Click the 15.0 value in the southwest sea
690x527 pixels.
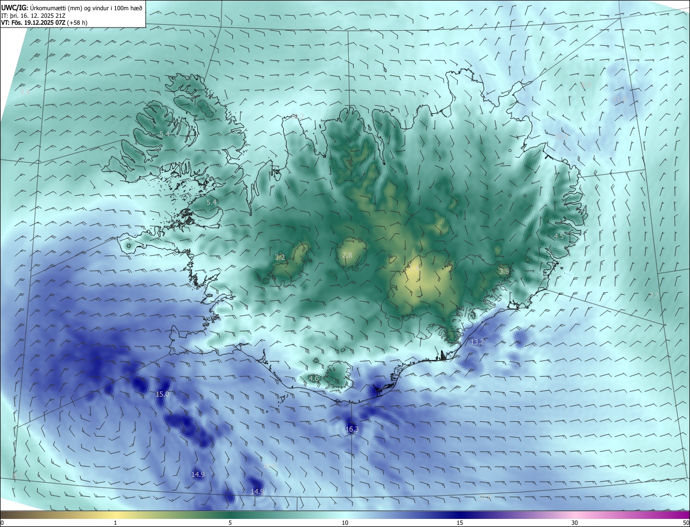point(162,394)
